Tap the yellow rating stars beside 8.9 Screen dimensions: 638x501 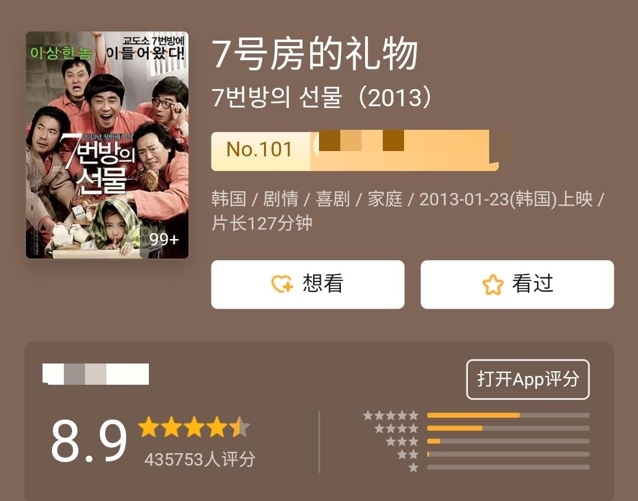coord(194,427)
